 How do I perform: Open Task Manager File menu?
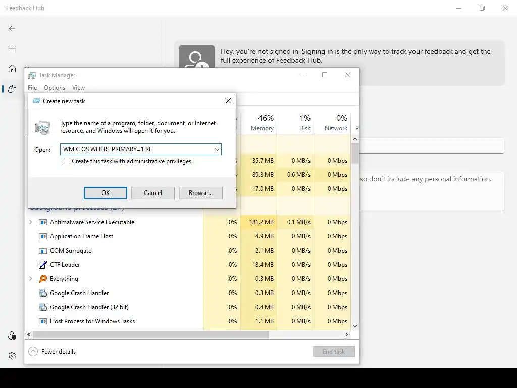click(32, 88)
